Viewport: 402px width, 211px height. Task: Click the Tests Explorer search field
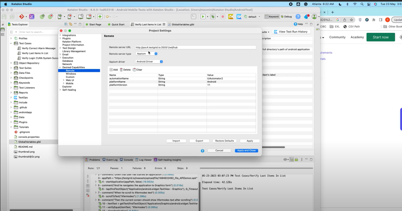[x=39, y=32]
